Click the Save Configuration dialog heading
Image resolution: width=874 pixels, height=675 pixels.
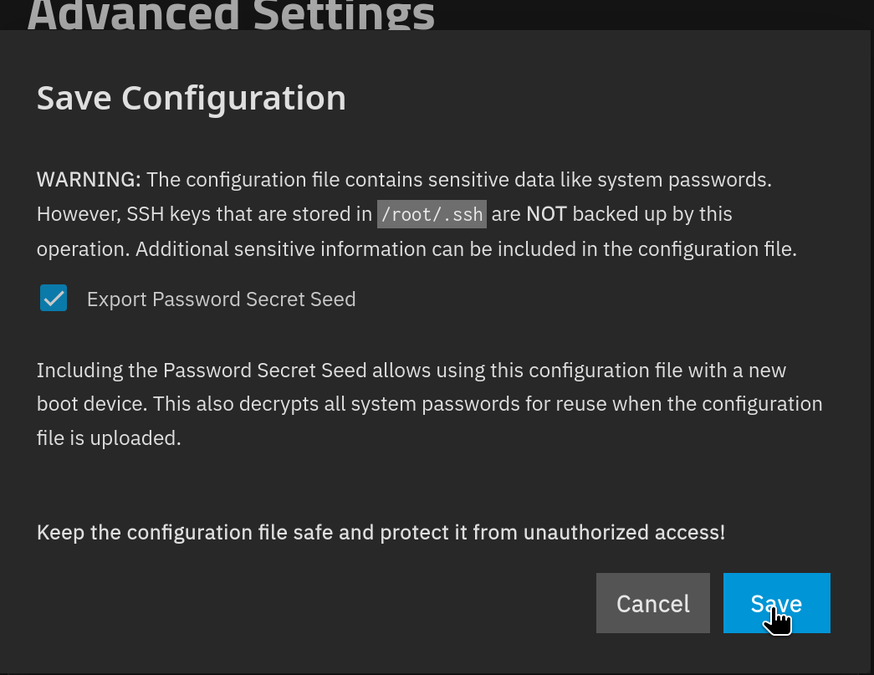192,99
